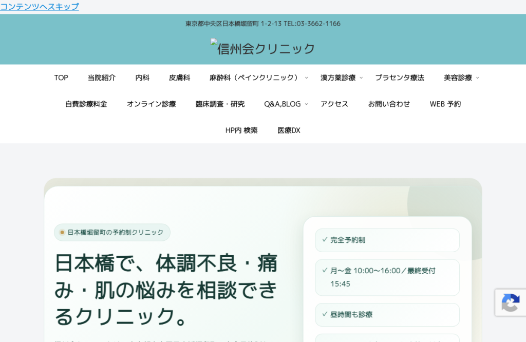Viewport: 526px width, 342px height.
Task: Click the コンテンツへスキップ skip link
Action: [x=40, y=6]
